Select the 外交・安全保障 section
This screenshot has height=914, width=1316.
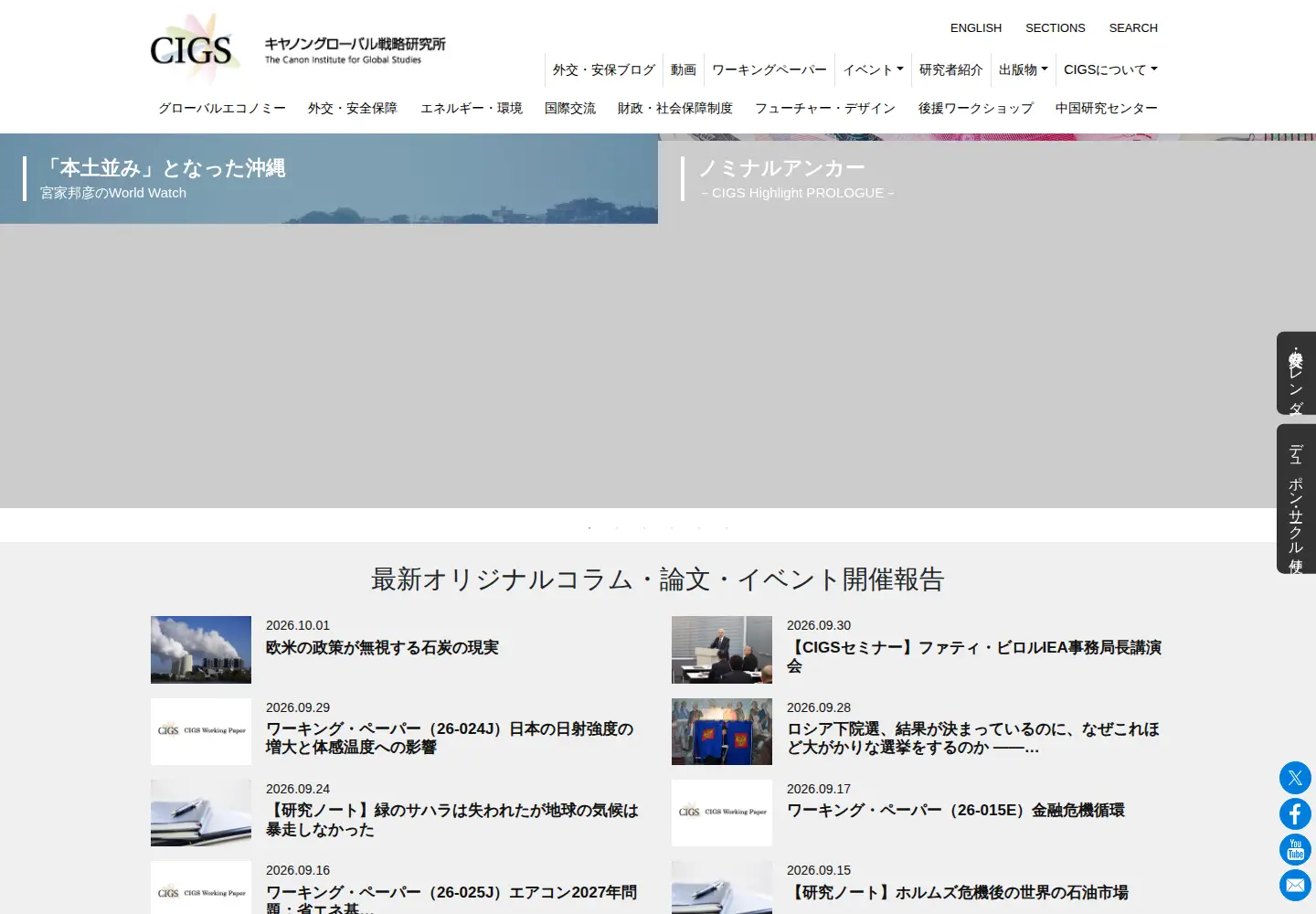[353, 108]
